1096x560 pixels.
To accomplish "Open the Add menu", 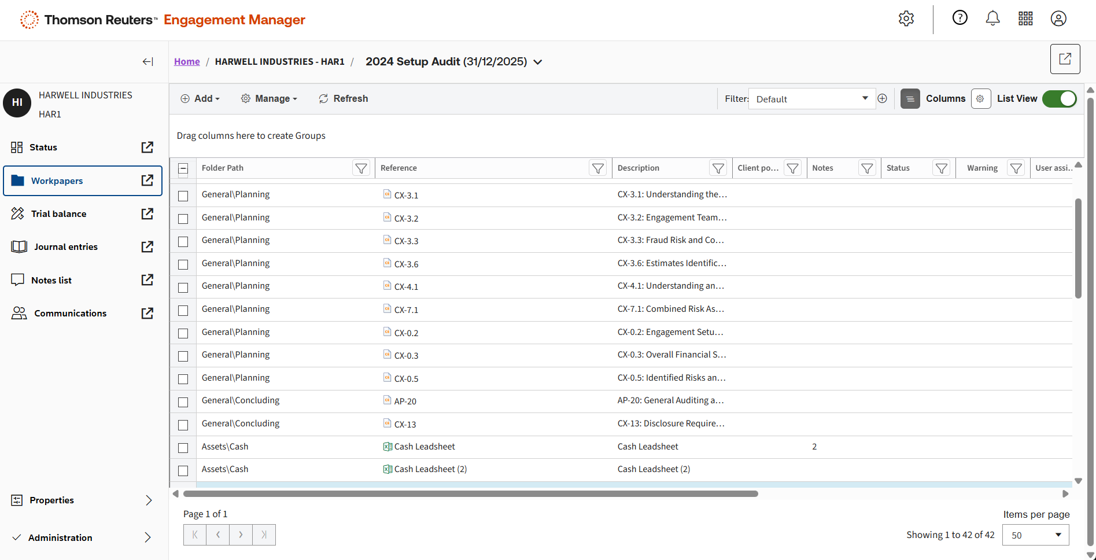I will click(x=200, y=99).
